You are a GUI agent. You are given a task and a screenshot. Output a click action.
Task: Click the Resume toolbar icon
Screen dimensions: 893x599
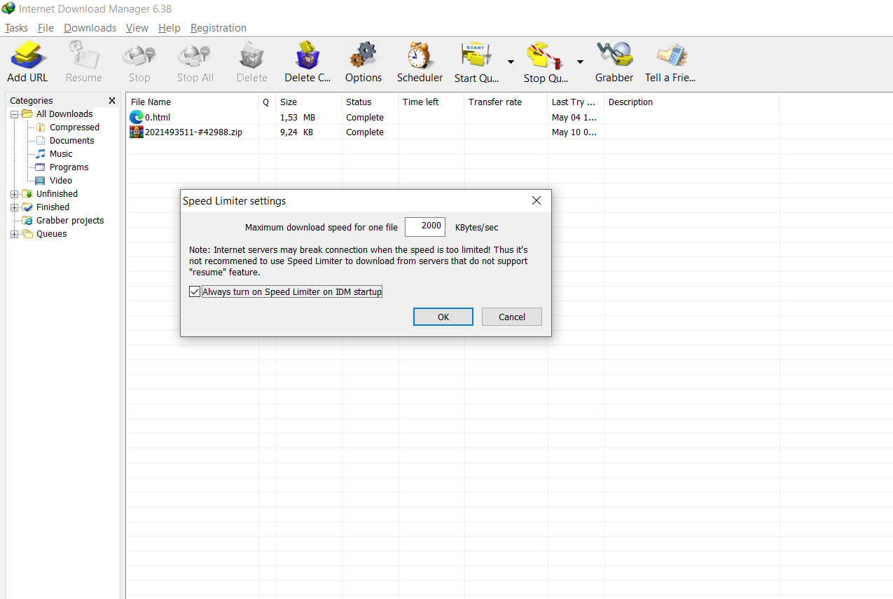pyautogui.click(x=83, y=55)
